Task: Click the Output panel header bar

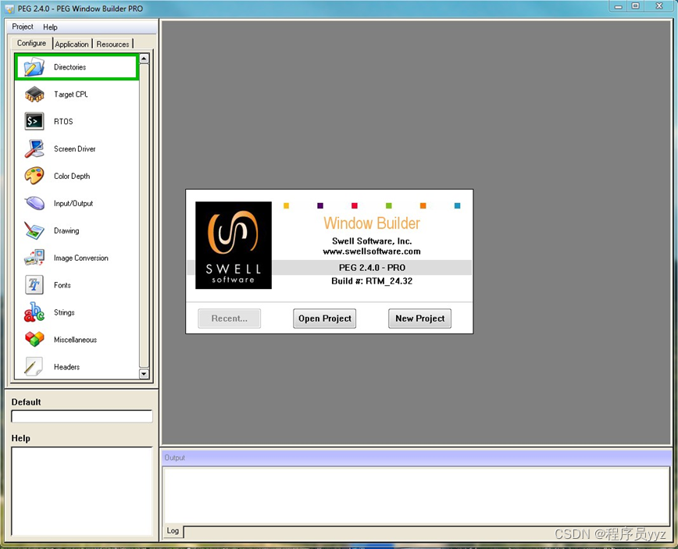Action: pyautogui.click(x=416, y=458)
